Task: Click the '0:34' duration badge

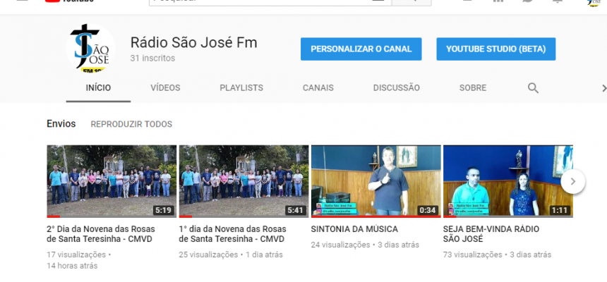Action: pos(428,210)
